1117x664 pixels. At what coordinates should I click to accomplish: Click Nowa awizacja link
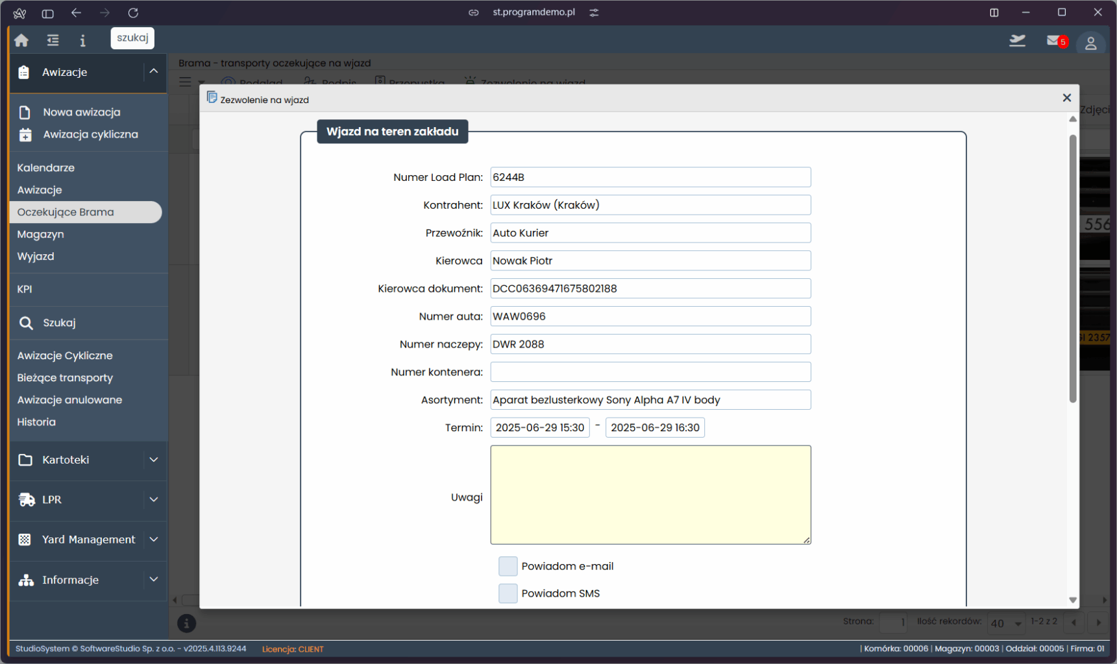coord(81,112)
